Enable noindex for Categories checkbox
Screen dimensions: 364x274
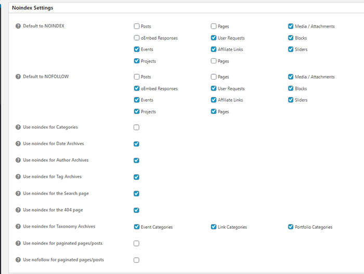[x=136, y=127]
